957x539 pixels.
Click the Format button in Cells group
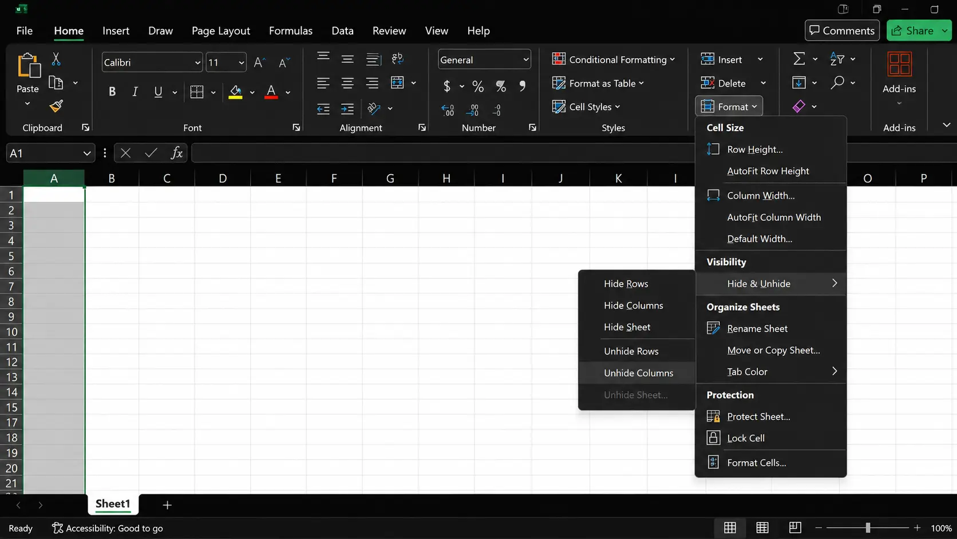(729, 107)
